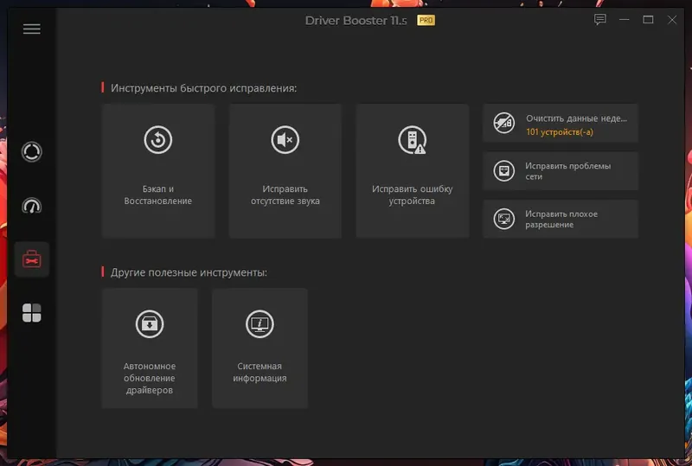
Task: Click the unplugged device data cleanup icon
Action: click(x=504, y=123)
